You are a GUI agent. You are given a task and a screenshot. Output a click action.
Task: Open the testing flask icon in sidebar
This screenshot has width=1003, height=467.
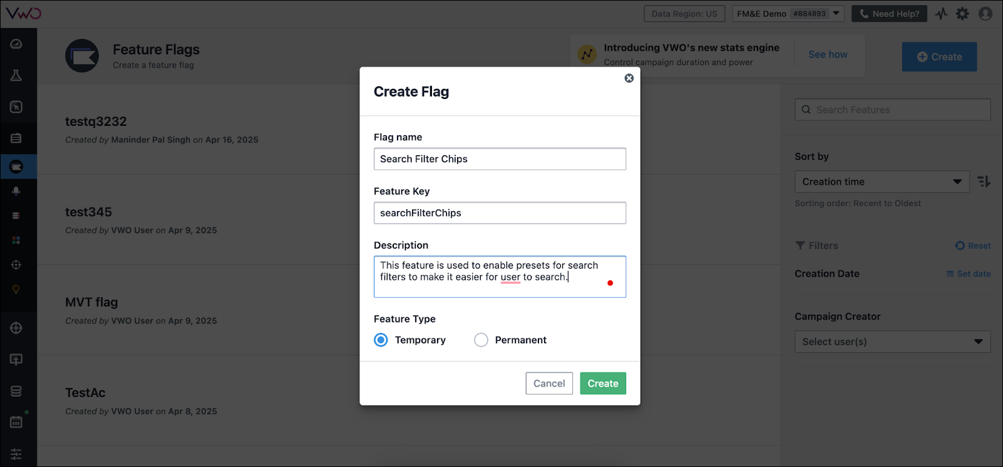(16, 75)
